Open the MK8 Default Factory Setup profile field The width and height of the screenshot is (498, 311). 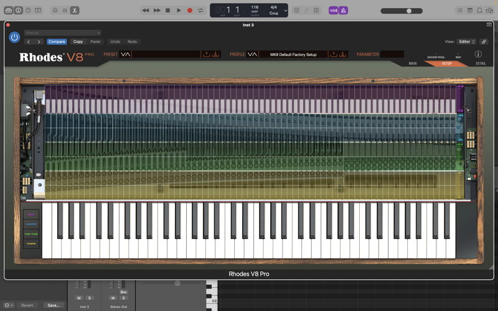(x=293, y=54)
